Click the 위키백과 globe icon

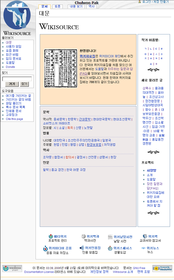tap(84, 236)
